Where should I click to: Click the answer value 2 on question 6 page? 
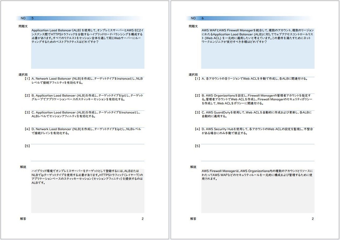tap(313, 219)
